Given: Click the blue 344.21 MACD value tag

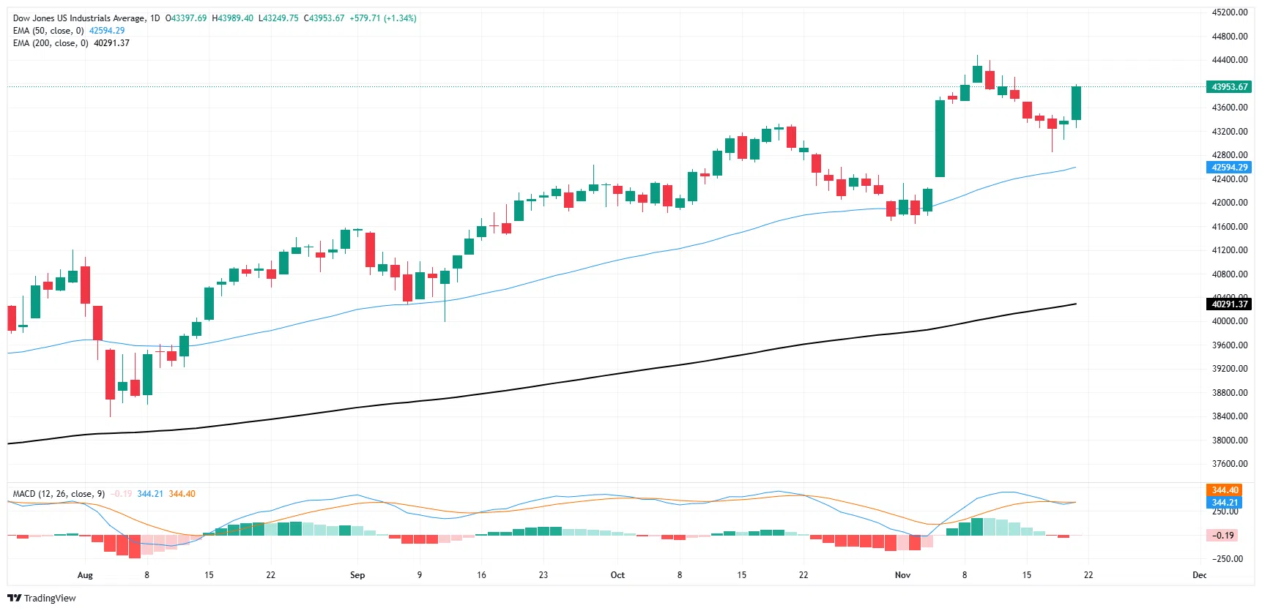Looking at the screenshot, I should [1225, 503].
